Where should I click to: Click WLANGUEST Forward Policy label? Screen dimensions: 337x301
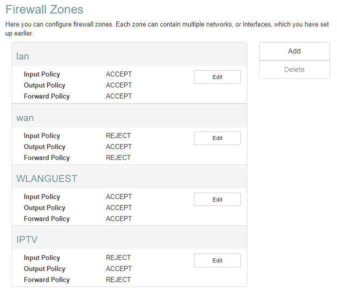pos(47,218)
